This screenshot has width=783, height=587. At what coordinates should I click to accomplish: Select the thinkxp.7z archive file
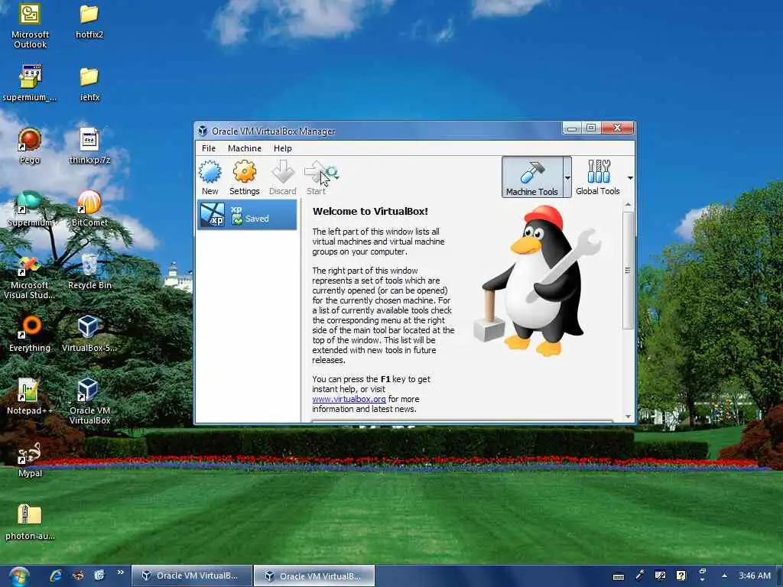(x=89, y=146)
